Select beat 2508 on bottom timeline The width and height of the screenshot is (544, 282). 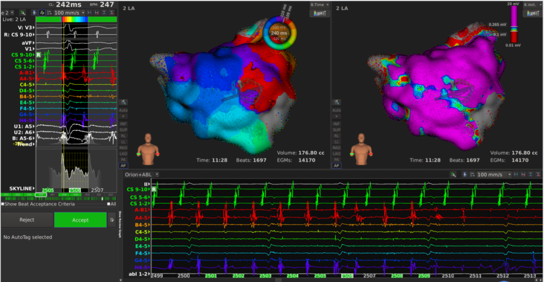396,276
